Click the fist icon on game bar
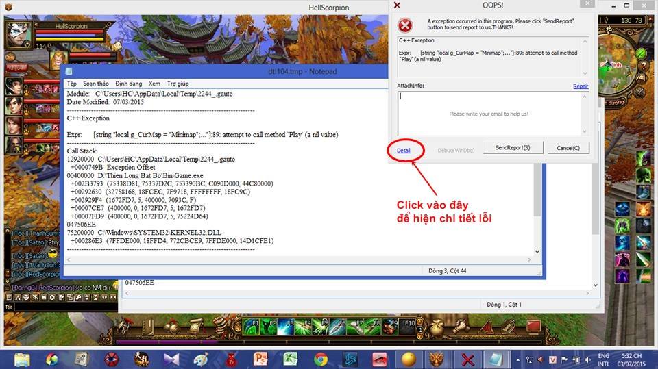The height and width of the screenshot is (369, 658). coord(461,327)
